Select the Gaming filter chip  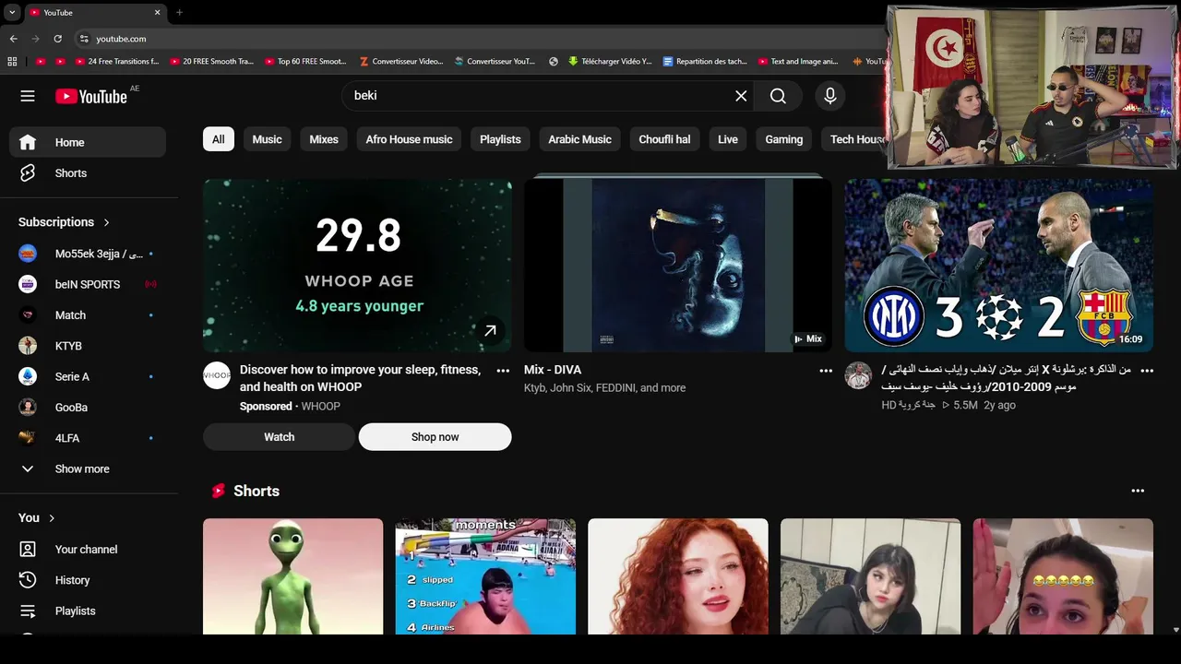(x=784, y=139)
